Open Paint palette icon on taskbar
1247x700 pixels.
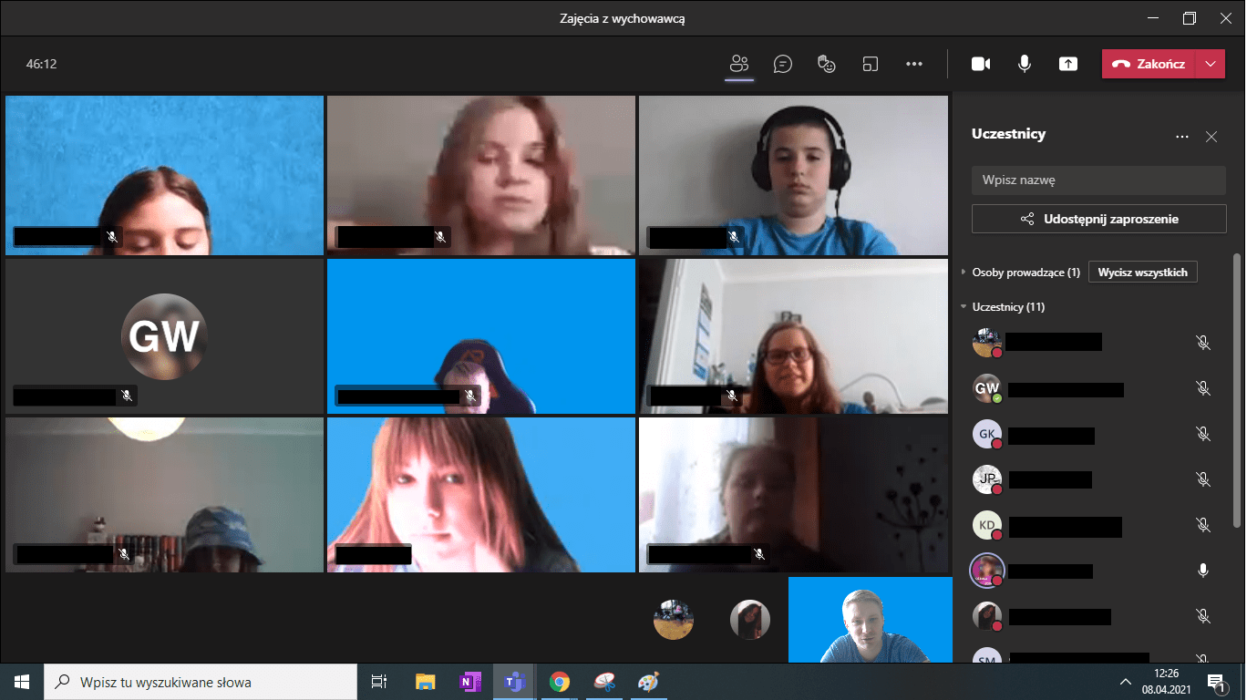point(647,682)
